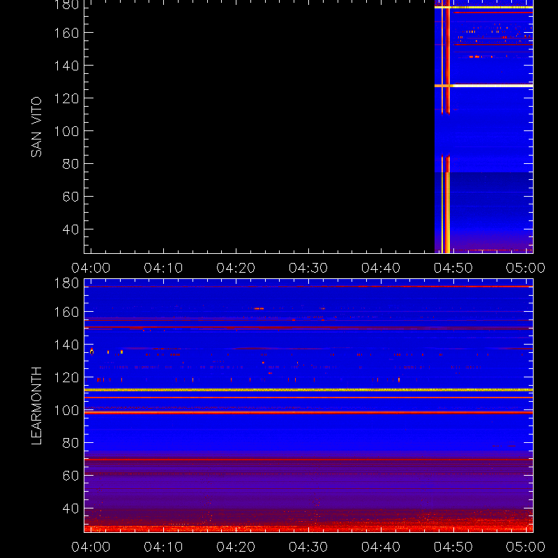Viewport: 558px width, 558px height.
Task: Select the 180 label on Learmonth axis
Action: [x=66, y=284]
